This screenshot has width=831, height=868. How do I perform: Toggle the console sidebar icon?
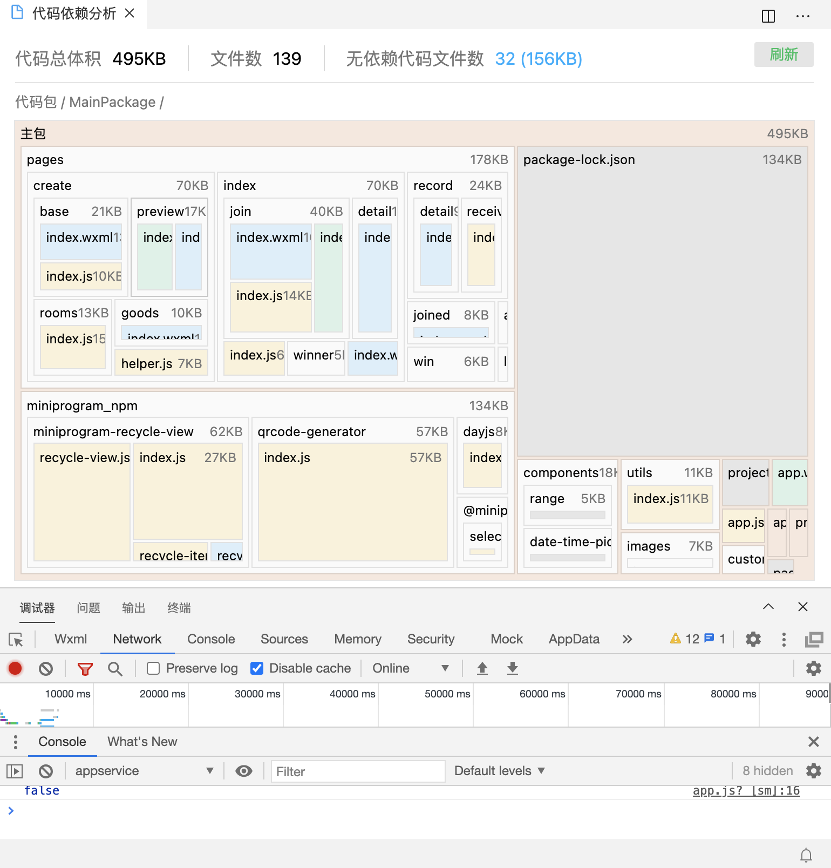point(15,771)
